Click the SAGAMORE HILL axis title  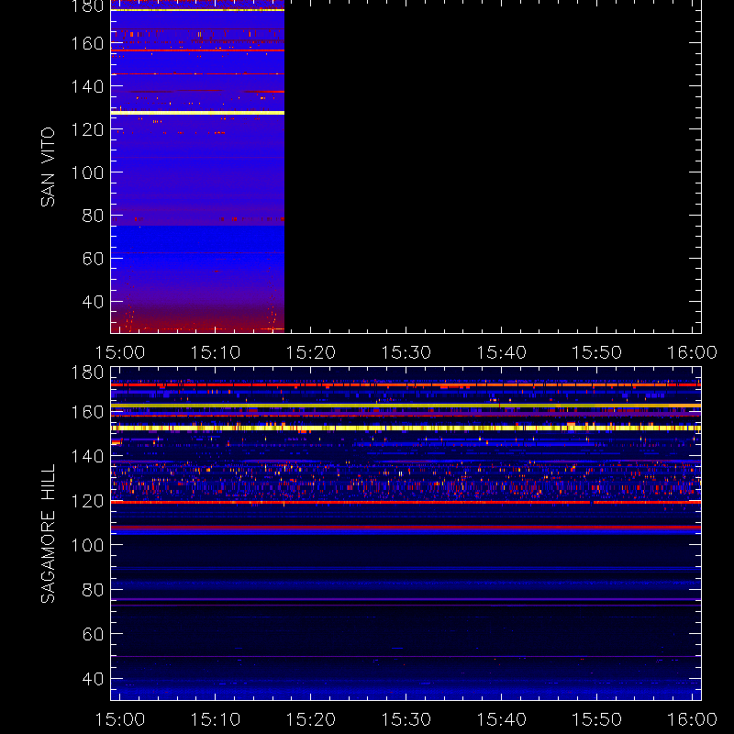(48, 533)
